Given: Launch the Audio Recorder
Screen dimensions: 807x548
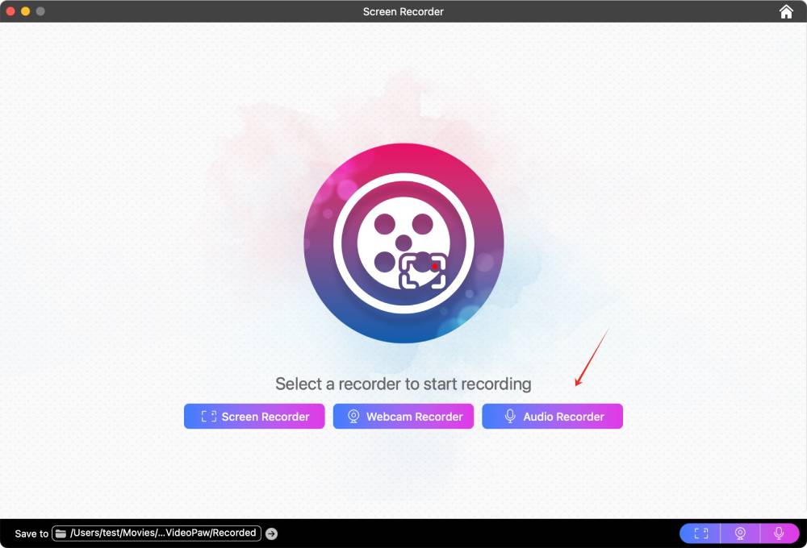Looking at the screenshot, I should 552,416.
